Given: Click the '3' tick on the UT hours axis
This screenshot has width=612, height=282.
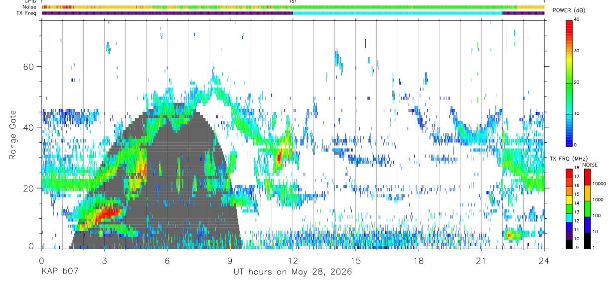Looking at the screenshot, I should (105, 261).
